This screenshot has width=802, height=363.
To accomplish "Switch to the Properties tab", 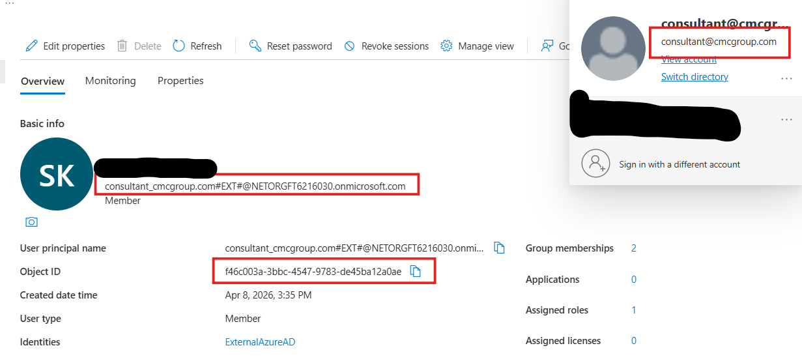I will pos(180,81).
